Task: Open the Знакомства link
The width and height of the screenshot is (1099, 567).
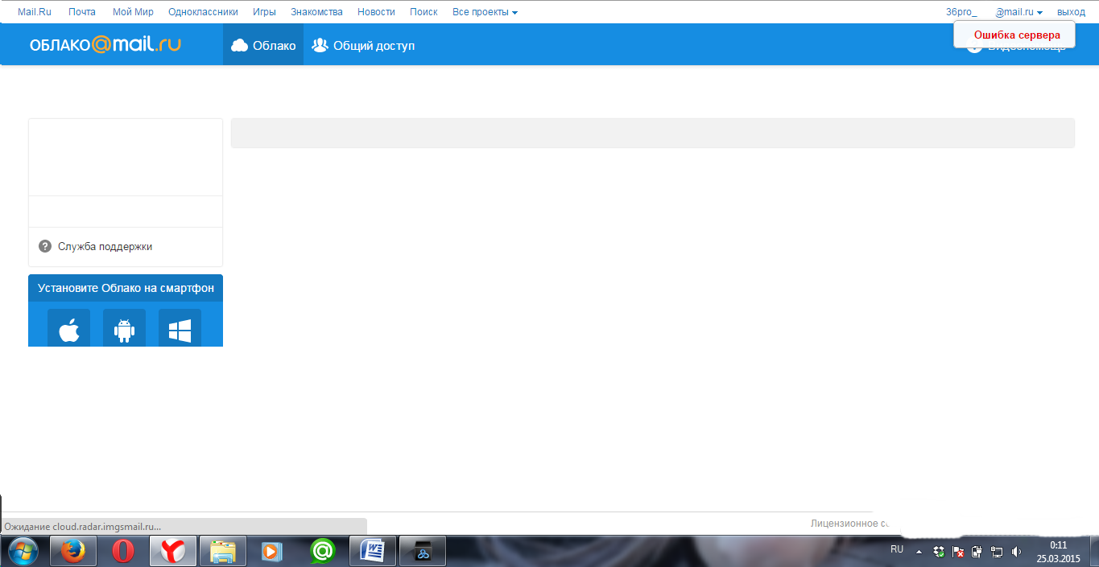Action: click(x=316, y=12)
